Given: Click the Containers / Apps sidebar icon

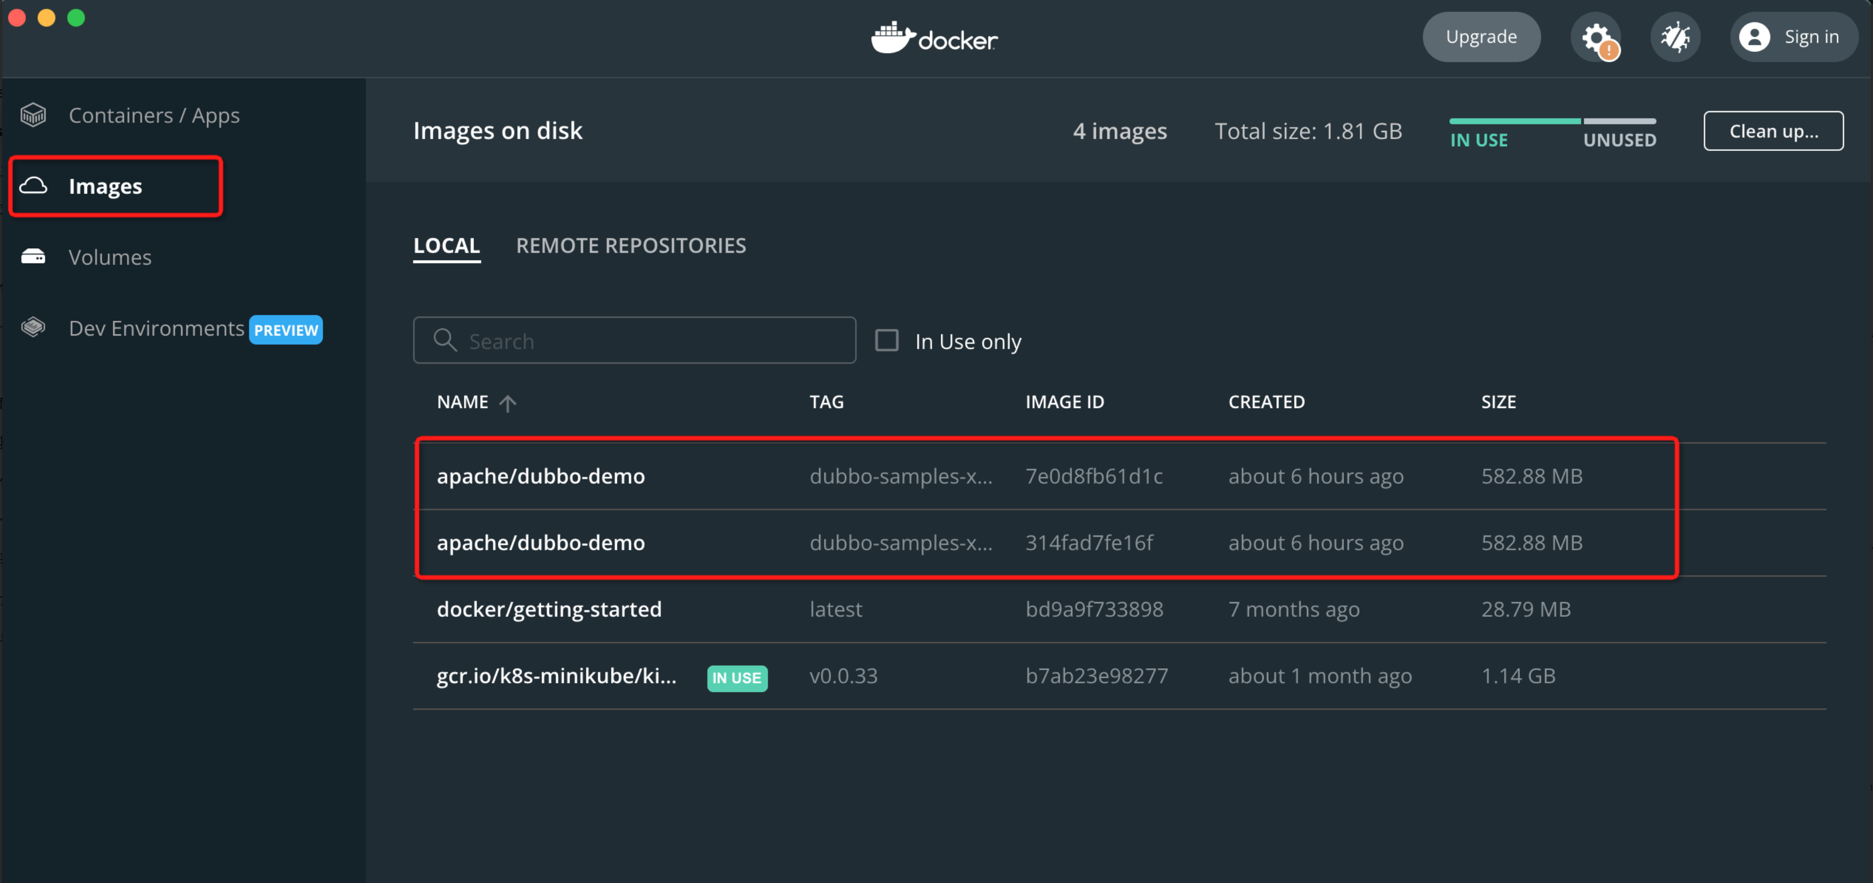Looking at the screenshot, I should [34, 115].
